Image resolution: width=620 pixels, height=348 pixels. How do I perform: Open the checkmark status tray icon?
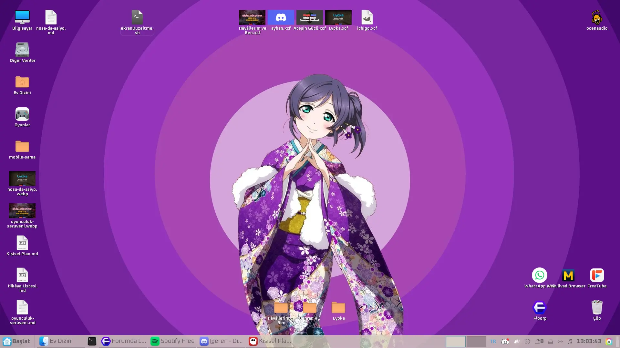tap(527, 342)
